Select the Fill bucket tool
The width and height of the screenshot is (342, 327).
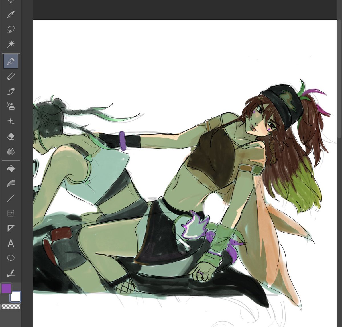[11, 168]
